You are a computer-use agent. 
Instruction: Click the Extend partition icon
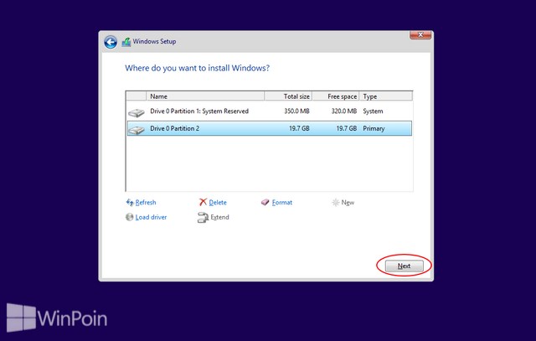tap(203, 217)
